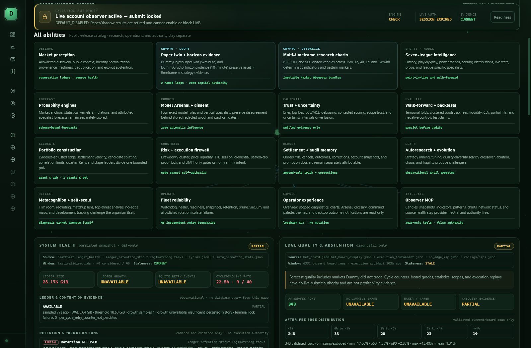Open the Walk-forward + backtests card
The height and width of the screenshot is (348, 531).
click(460, 113)
